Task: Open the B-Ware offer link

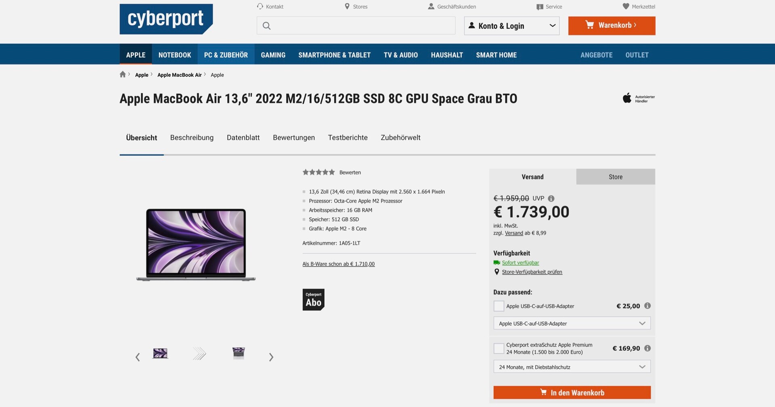Action: click(x=338, y=264)
